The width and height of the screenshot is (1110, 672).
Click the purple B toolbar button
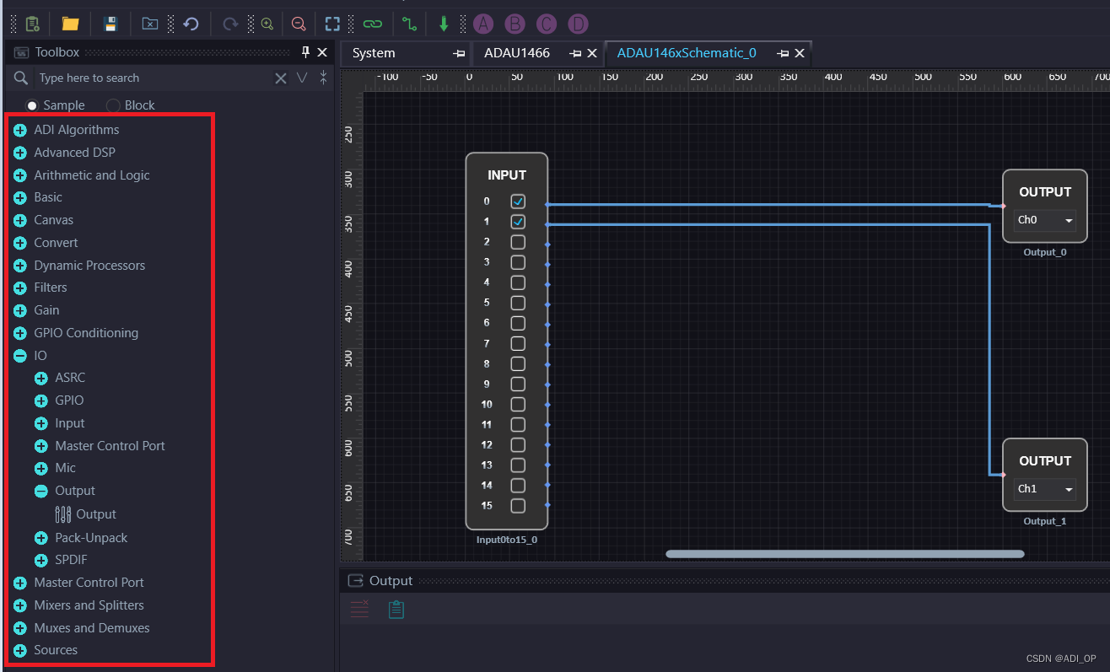(515, 24)
